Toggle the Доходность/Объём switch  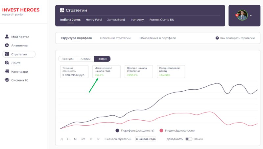coord(188,139)
